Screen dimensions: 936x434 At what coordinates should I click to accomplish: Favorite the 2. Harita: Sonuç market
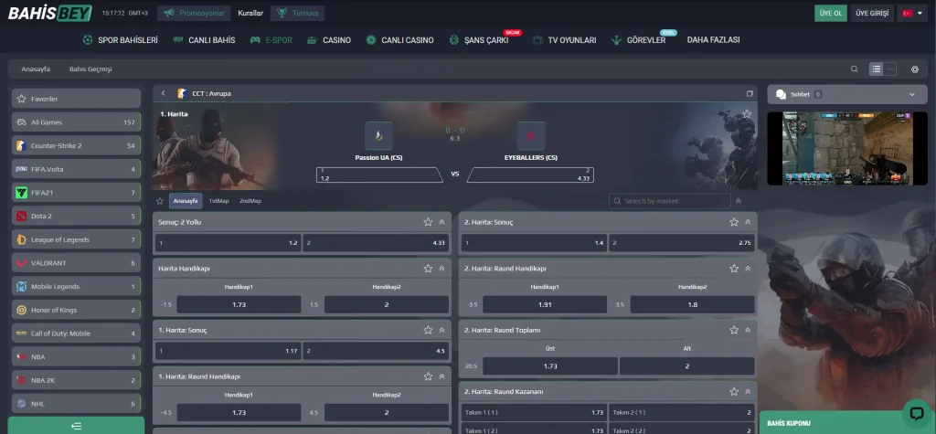734,222
